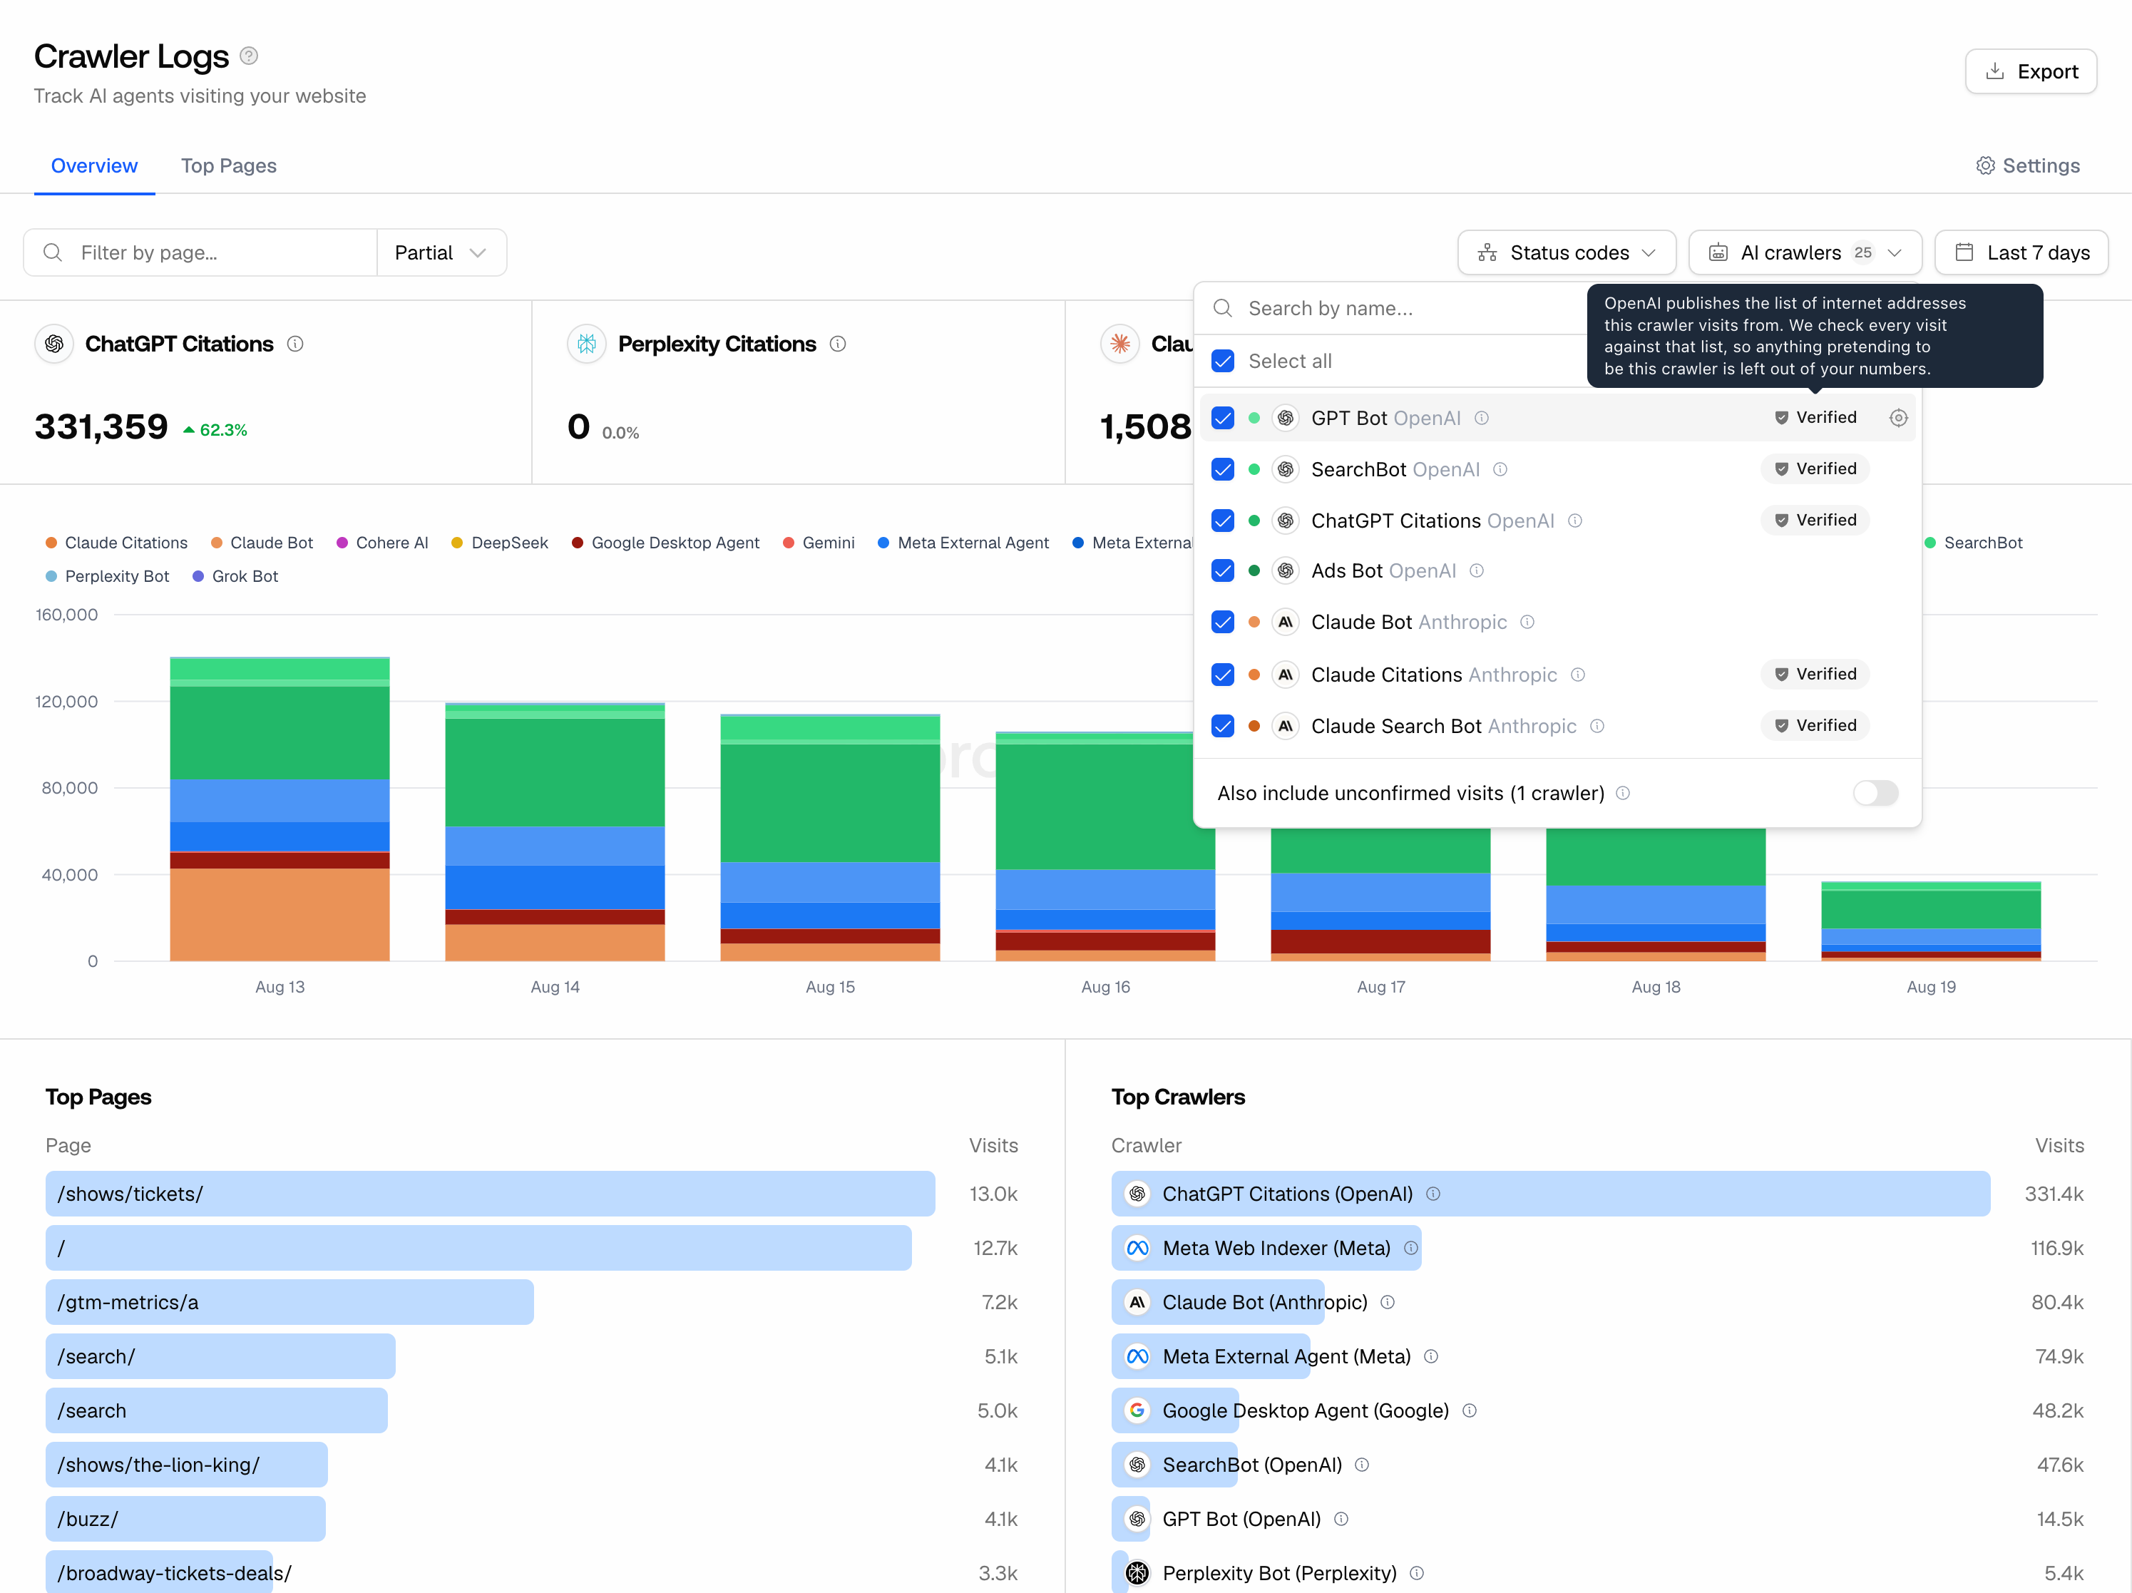Select the Overview tab
Screen dimensions: 2132x1593
coord(94,165)
